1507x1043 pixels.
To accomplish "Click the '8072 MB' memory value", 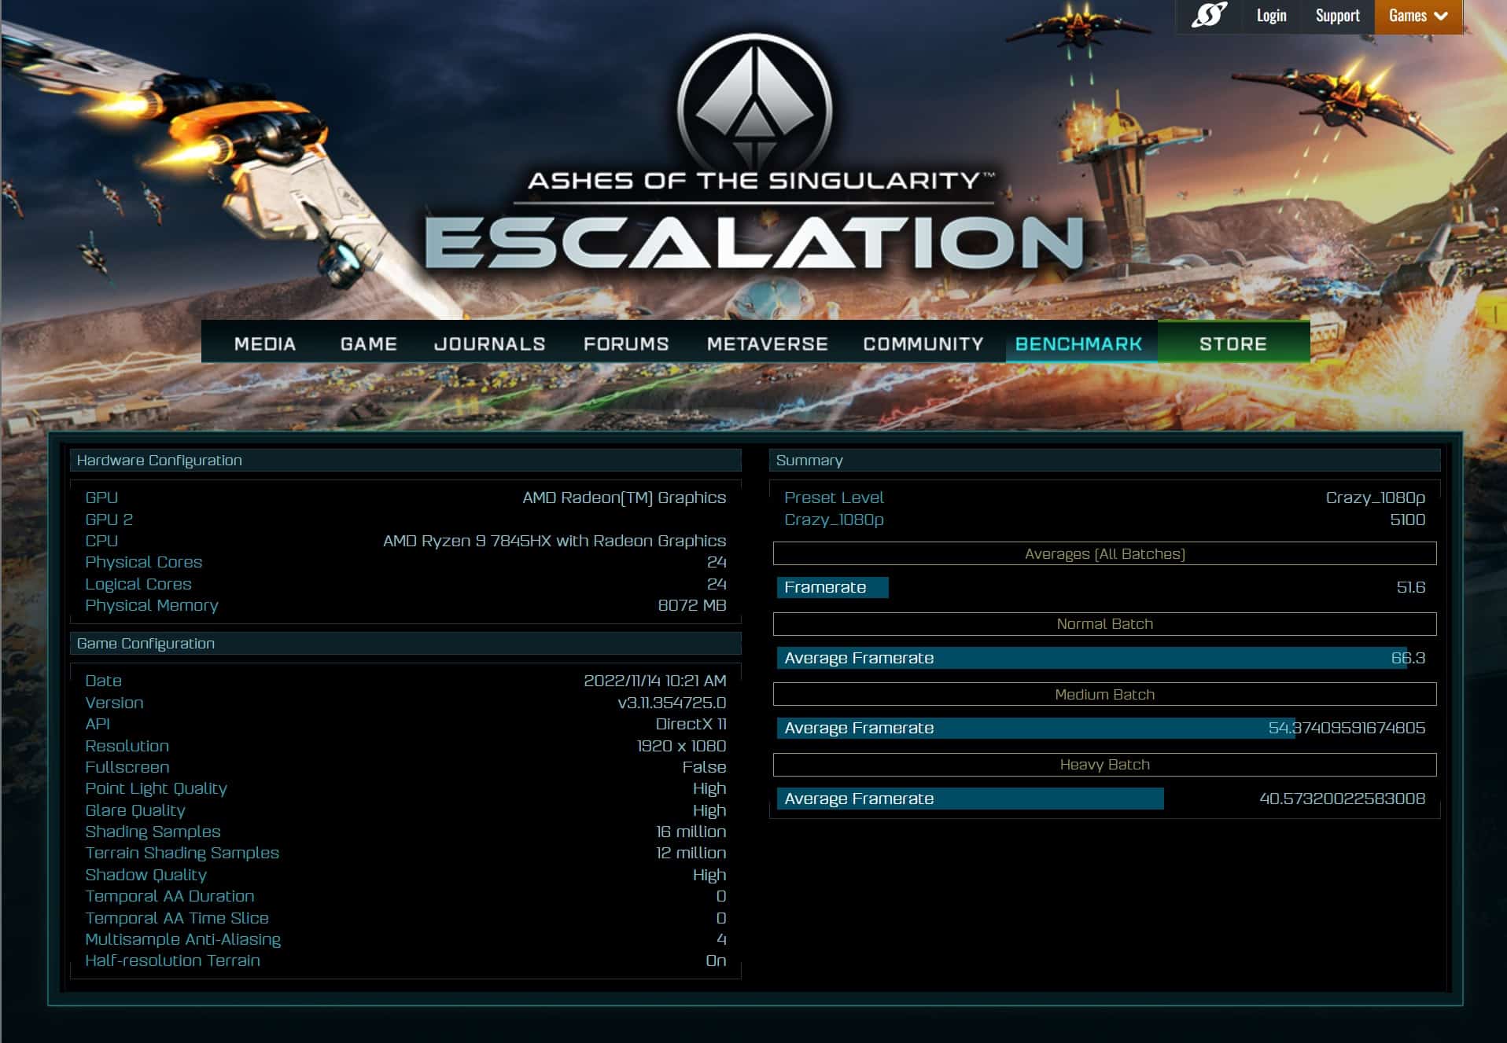I will tap(691, 605).
